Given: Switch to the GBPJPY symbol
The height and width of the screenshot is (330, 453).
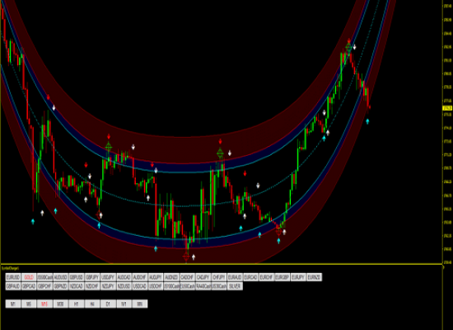Looking at the screenshot, I should click(92, 277).
